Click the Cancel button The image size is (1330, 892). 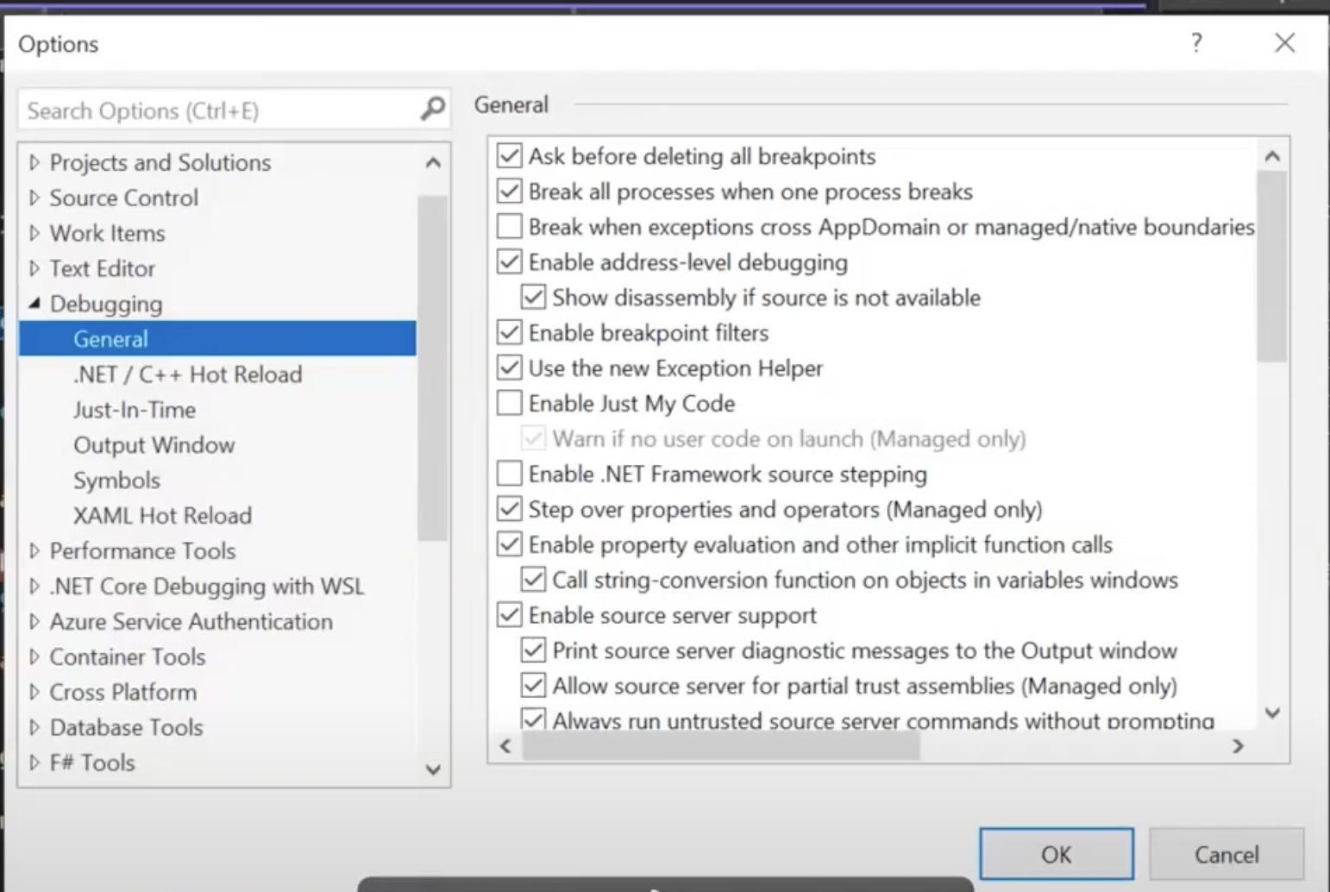1226,854
